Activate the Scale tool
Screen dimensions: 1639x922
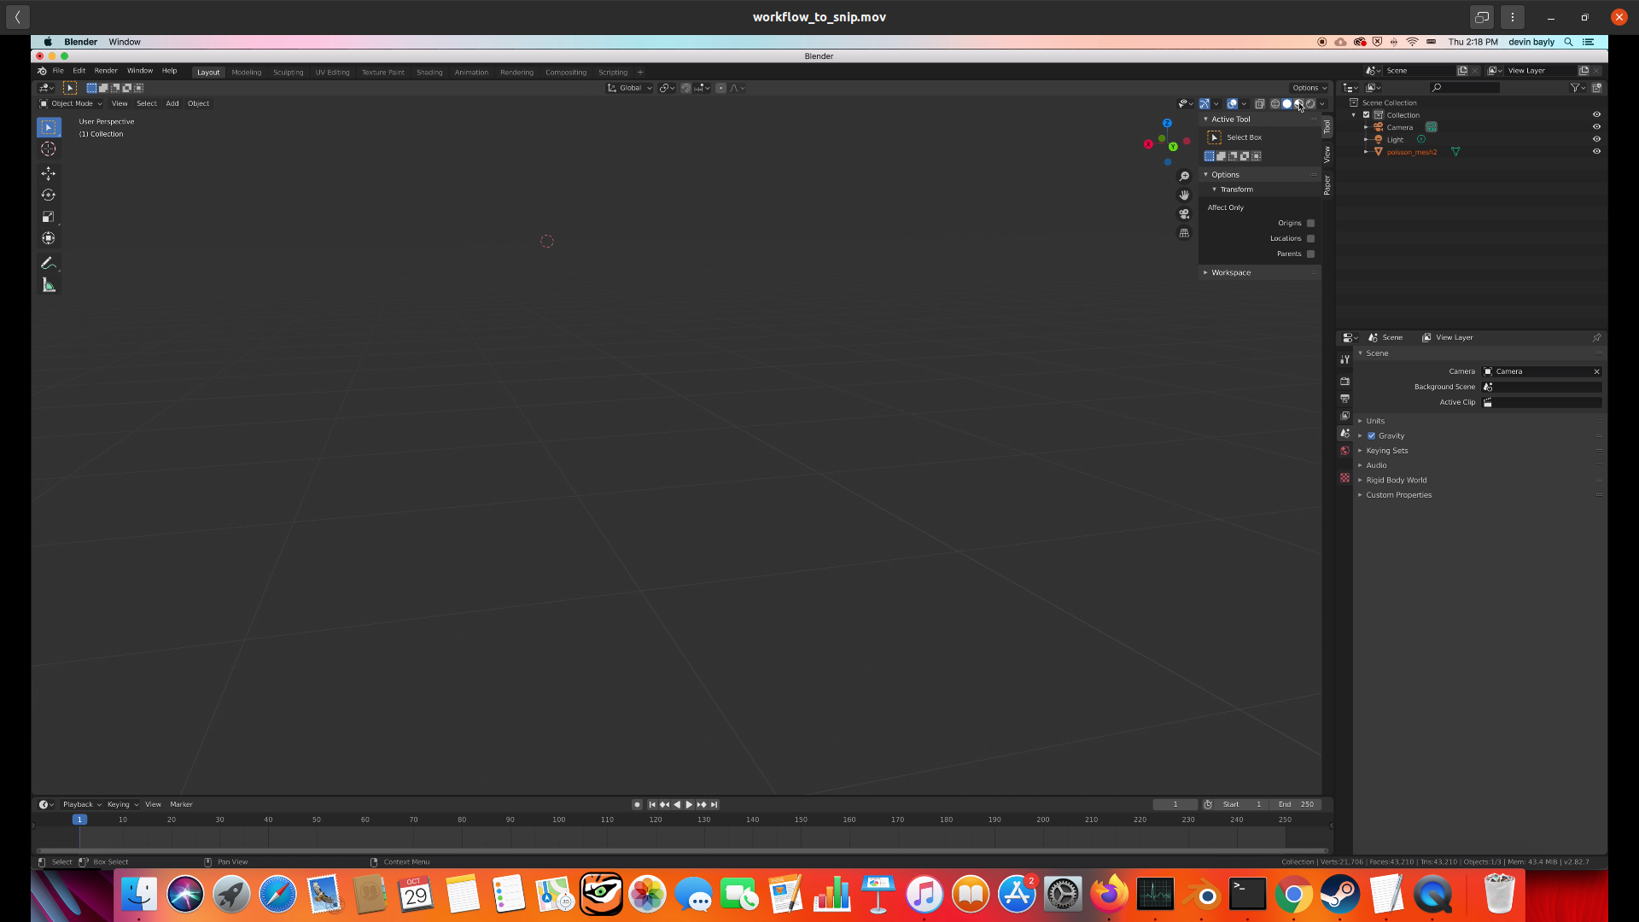tap(49, 217)
